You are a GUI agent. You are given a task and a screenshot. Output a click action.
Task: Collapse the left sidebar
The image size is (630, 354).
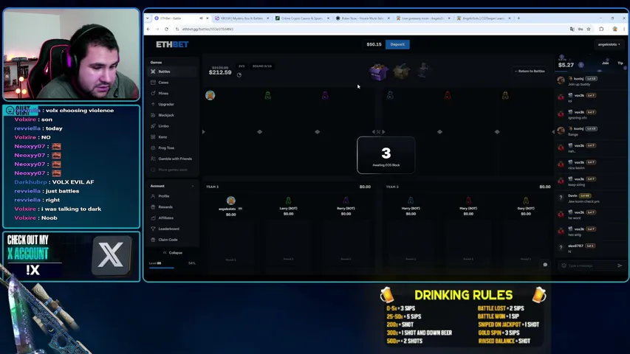pos(173,253)
